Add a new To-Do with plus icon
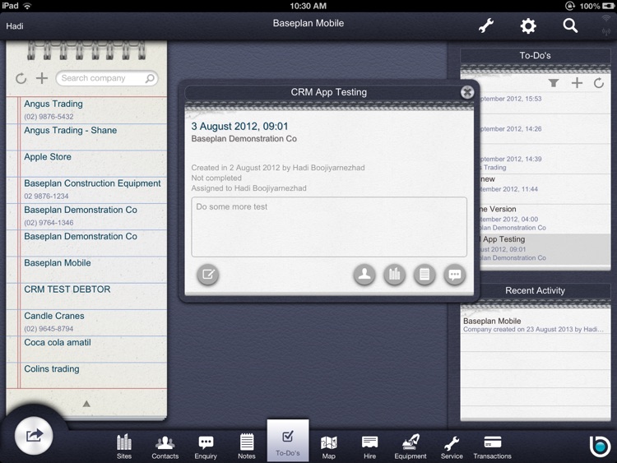Image resolution: width=617 pixels, height=463 pixels. [x=577, y=82]
